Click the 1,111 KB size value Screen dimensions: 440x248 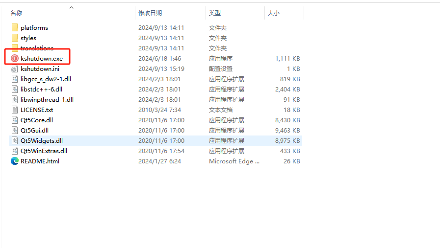coord(287,59)
